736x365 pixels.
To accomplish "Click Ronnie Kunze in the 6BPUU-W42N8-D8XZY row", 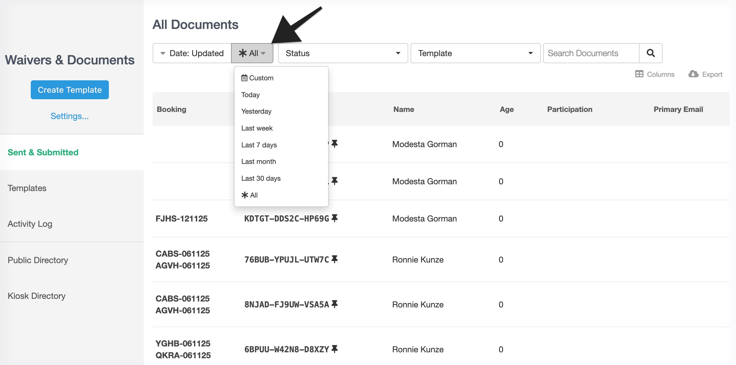I will [x=418, y=349].
